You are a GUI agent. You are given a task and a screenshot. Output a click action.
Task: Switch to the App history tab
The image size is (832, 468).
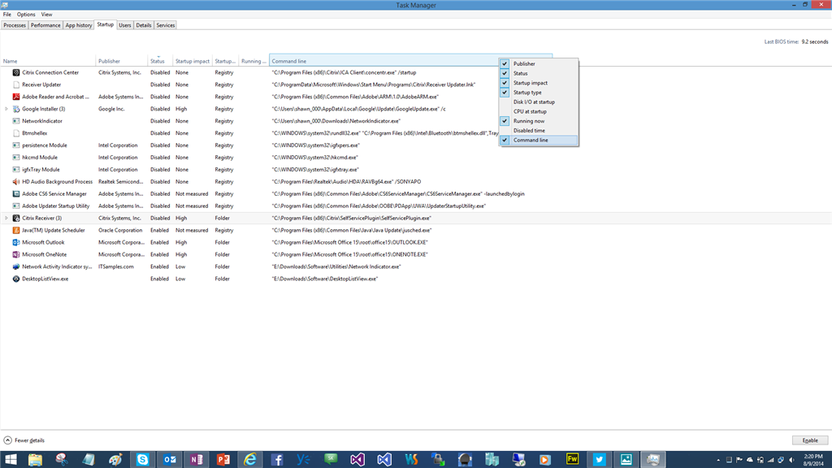(x=79, y=25)
